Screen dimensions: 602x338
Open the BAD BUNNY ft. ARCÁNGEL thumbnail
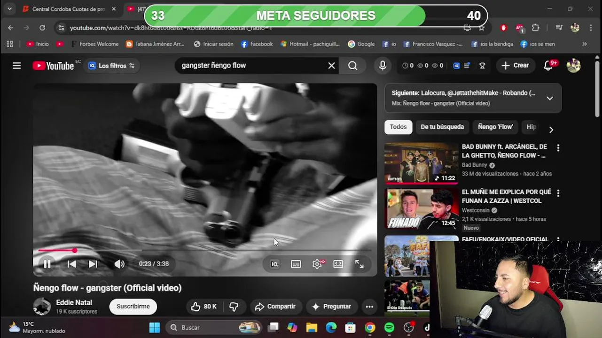(421, 163)
